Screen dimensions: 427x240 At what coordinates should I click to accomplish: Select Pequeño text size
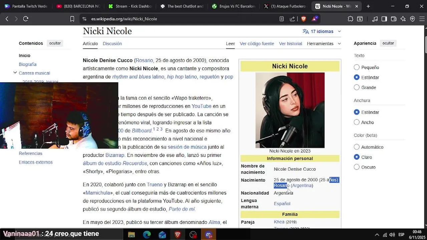[x=357, y=67]
